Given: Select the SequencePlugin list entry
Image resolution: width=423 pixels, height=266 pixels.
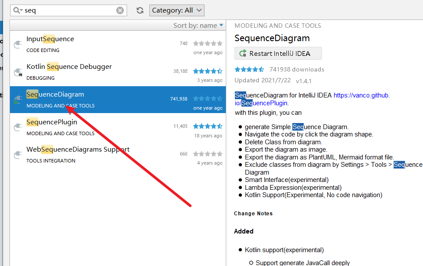Looking at the screenshot, I should point(52,122).
